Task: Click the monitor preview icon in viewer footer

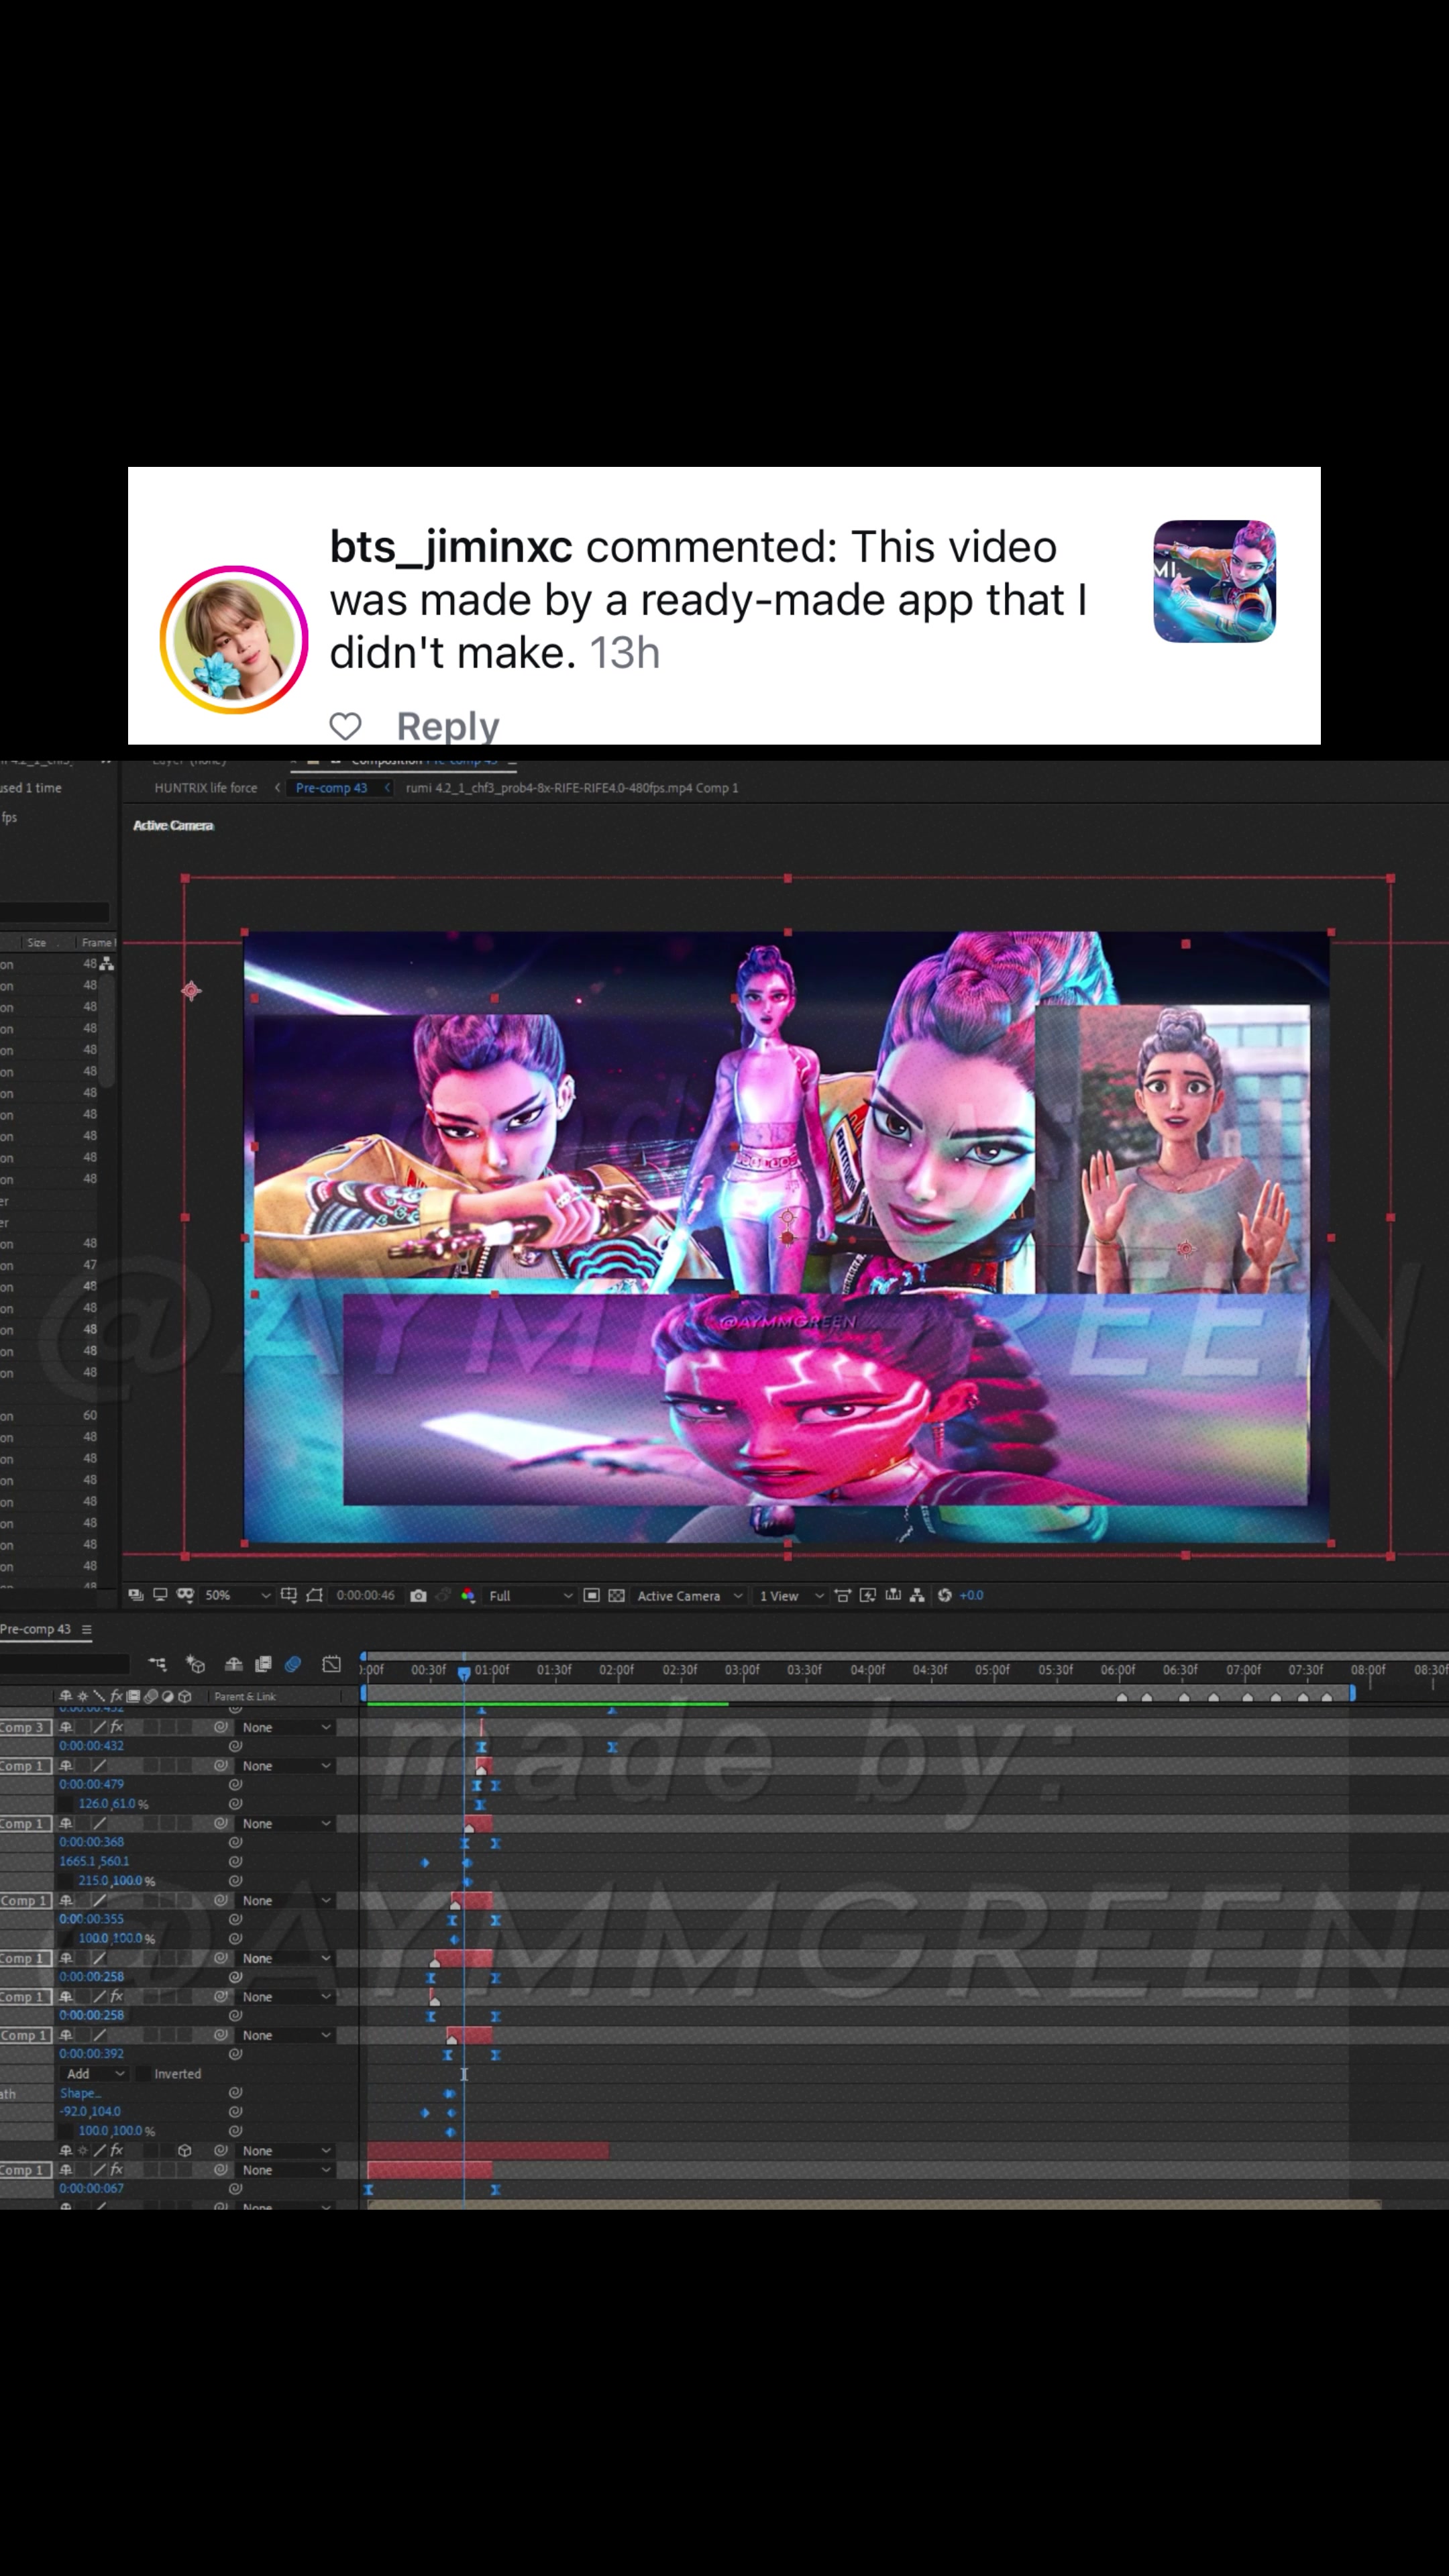Action: click(160, 1595)
